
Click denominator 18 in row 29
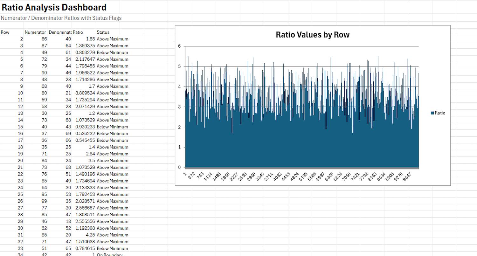pos(60,221)
